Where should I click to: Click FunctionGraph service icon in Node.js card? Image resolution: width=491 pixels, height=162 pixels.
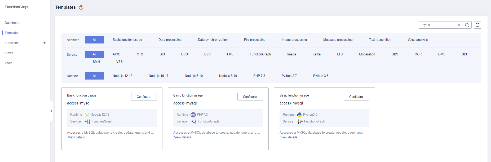point(88,122)
